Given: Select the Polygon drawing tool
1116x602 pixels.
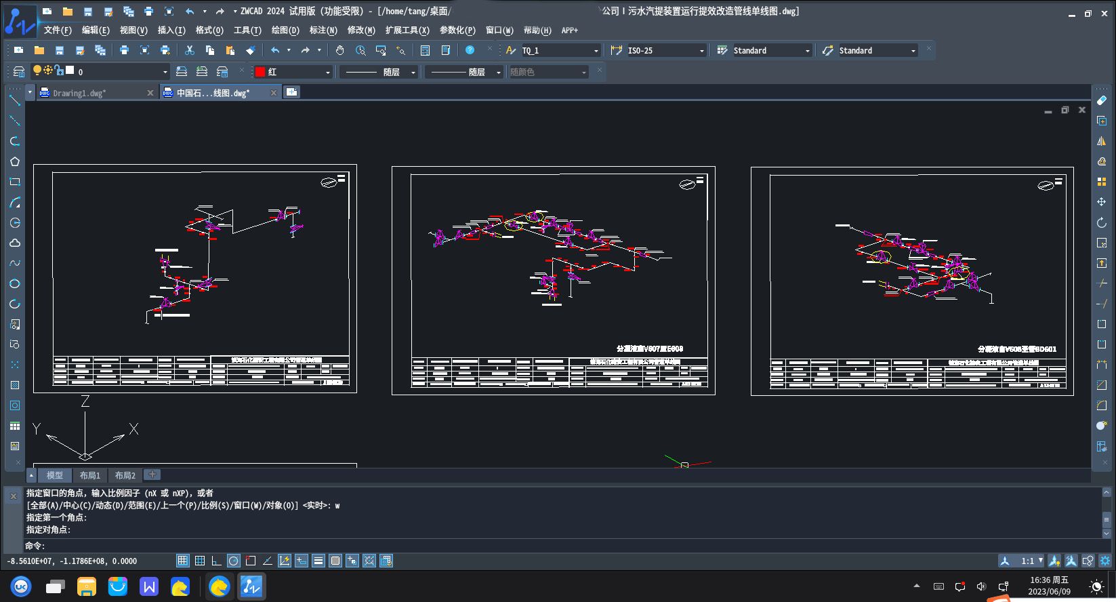Looking at the screenshot, I should pos(14,161).
